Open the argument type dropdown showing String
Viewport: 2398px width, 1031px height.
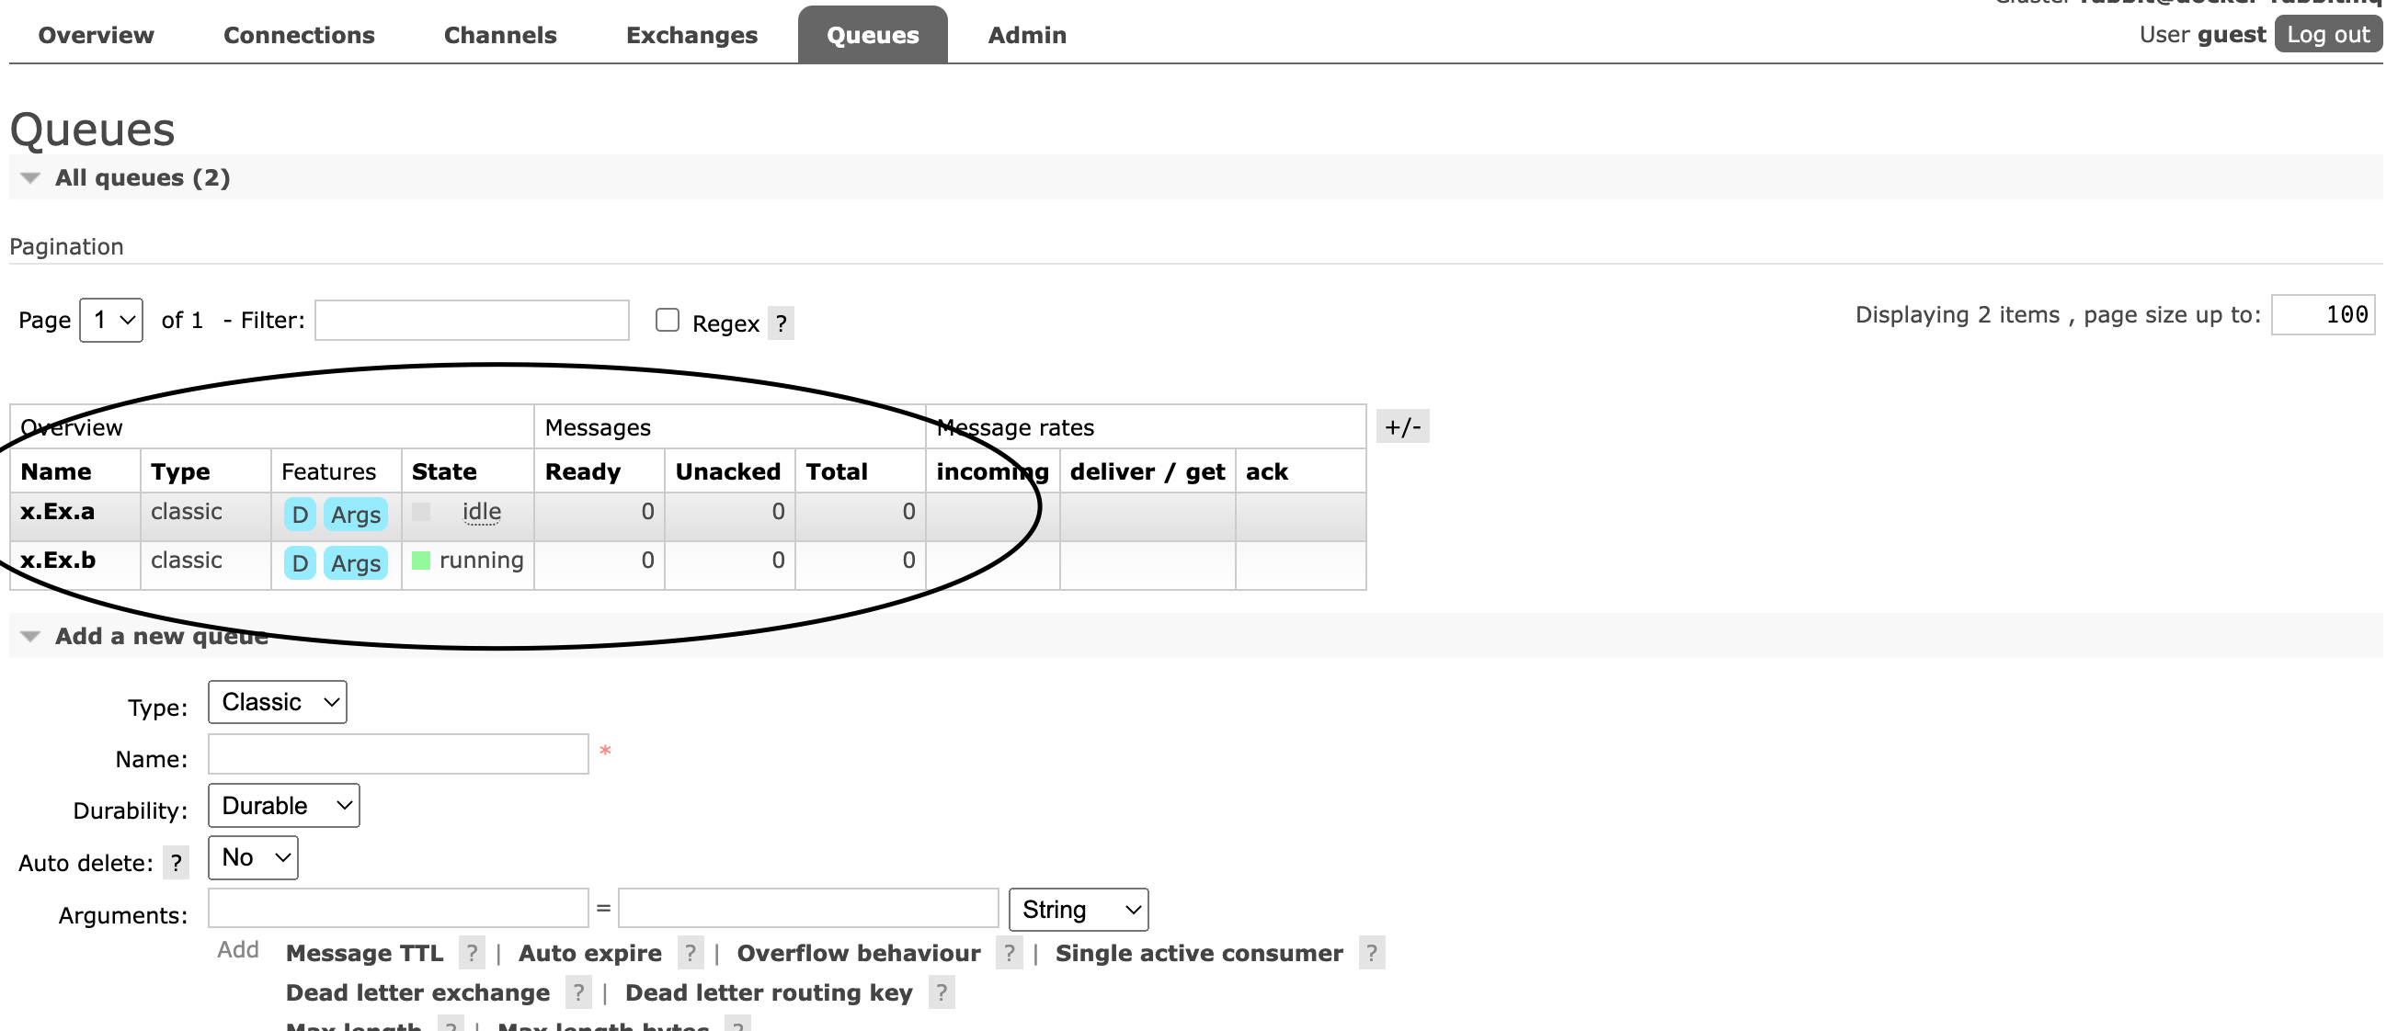click(1079, 909)
